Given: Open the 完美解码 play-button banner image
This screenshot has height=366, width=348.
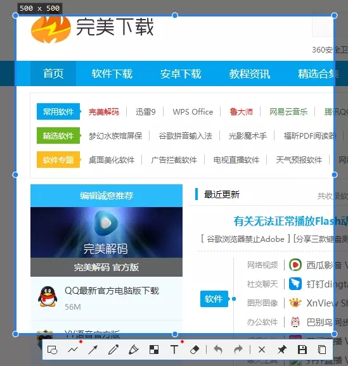Looking at the screenshot, I should 106,232.
